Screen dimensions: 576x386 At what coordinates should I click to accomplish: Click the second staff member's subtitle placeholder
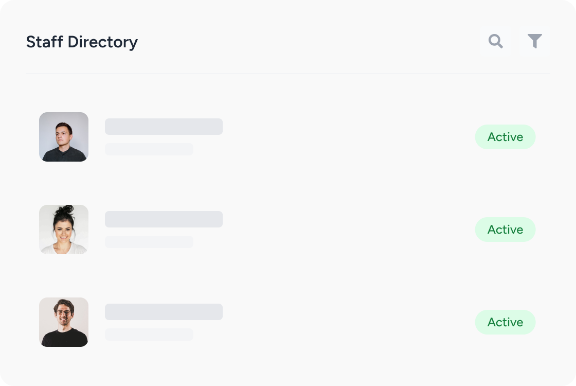pos(149,242)
